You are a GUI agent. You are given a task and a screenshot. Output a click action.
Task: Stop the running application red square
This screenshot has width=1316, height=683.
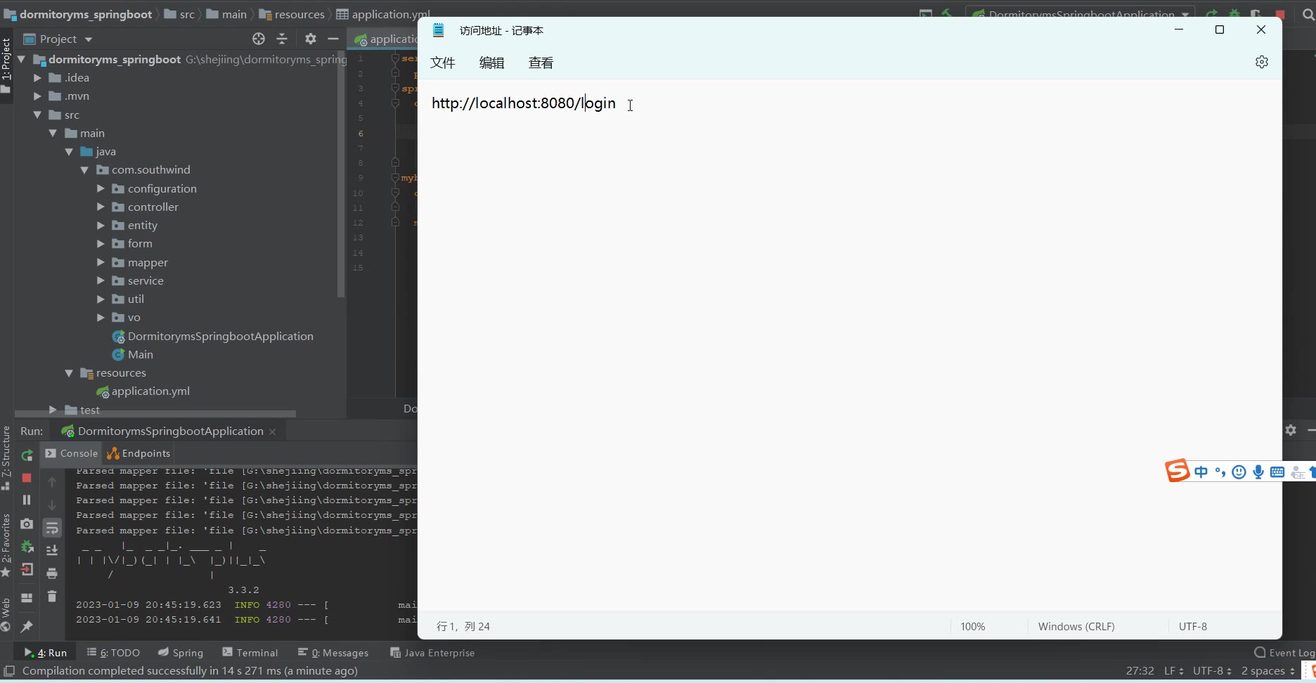[27, 478]
